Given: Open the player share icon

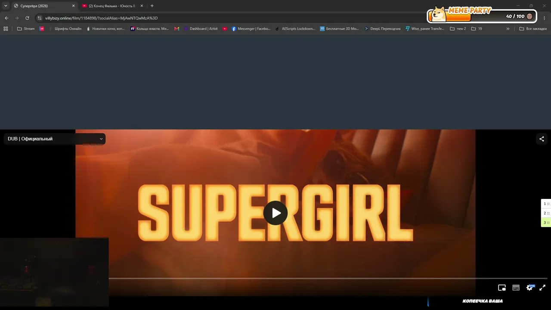Looking at the screenshot, I should 542,139.
